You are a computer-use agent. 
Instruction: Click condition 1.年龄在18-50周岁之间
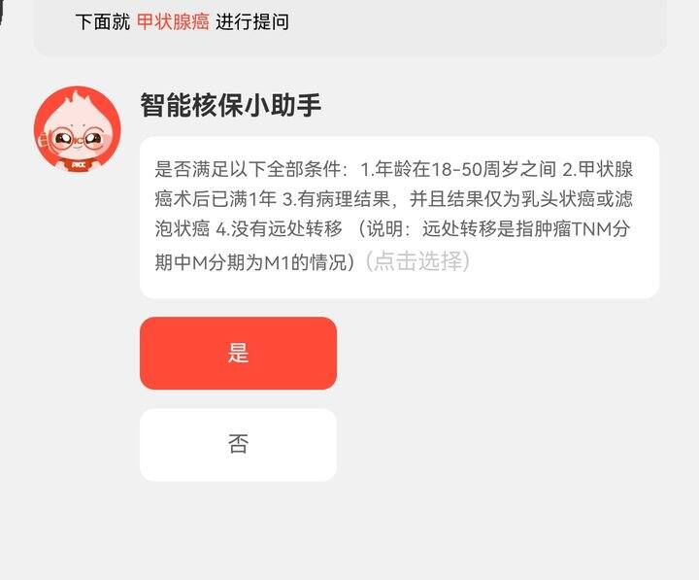[458, 170]
